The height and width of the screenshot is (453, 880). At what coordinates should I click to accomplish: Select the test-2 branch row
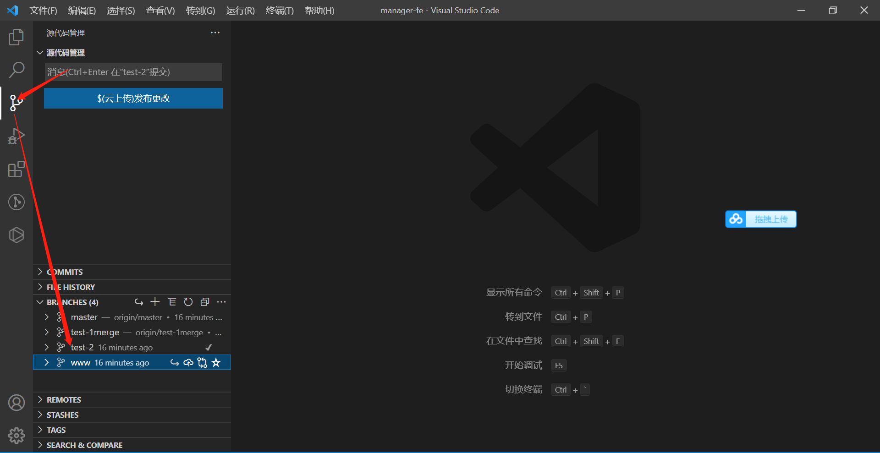pos(132,347)
